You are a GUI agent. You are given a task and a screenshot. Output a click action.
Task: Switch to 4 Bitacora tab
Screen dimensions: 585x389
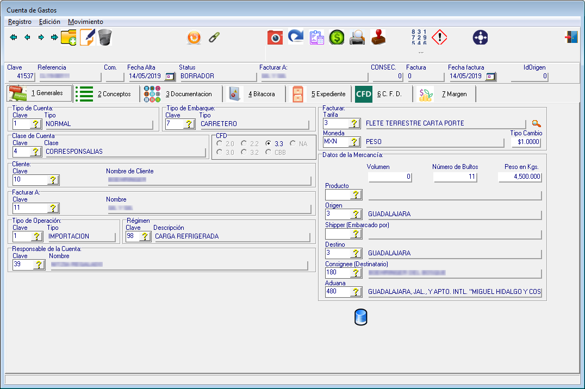(x=254, y=94)
